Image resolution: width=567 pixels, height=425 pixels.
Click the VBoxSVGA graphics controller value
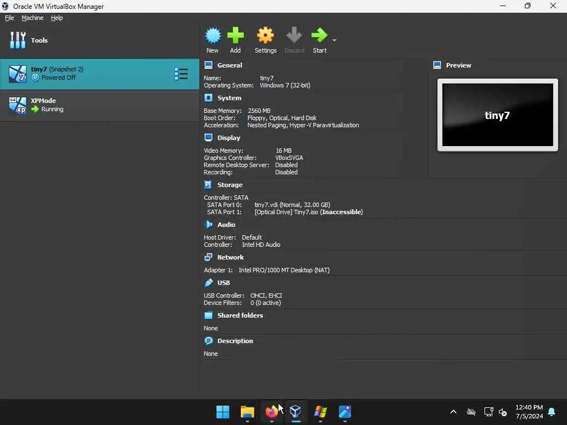(289, 158)
